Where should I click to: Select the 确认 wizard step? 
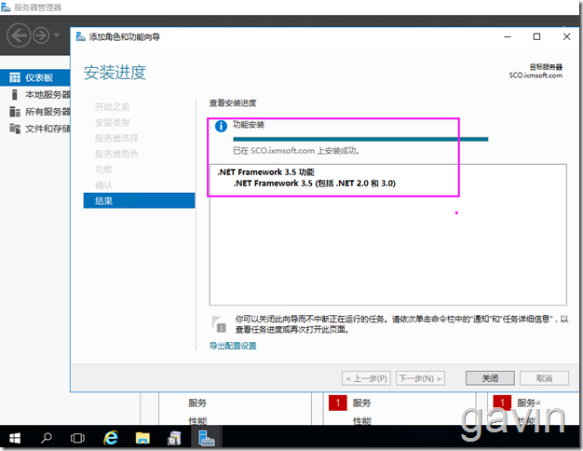point(103,184)
